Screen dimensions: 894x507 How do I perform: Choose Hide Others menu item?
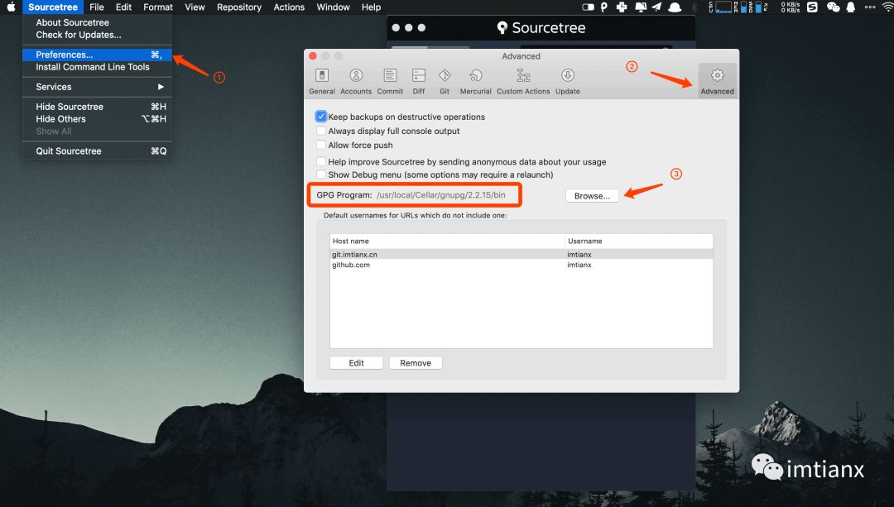[97, 118]
